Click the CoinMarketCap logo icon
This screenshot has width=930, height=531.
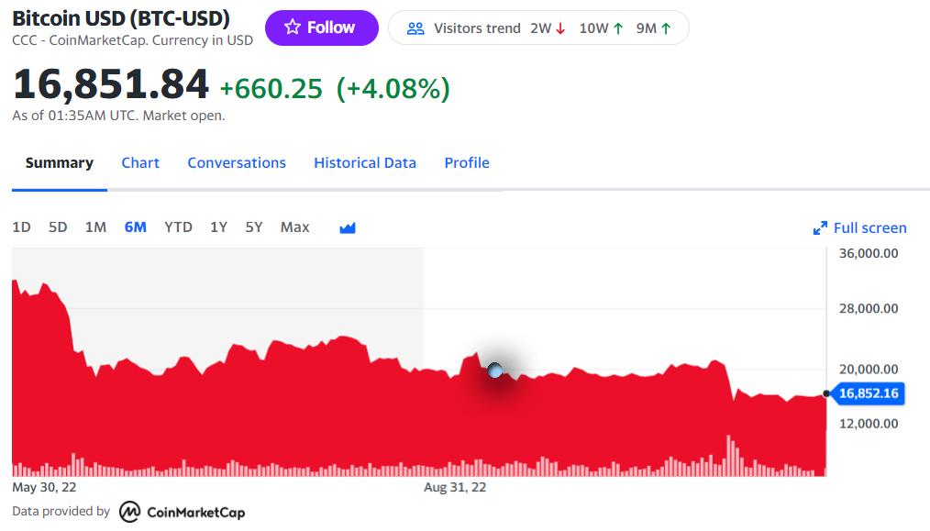(130, 512)
